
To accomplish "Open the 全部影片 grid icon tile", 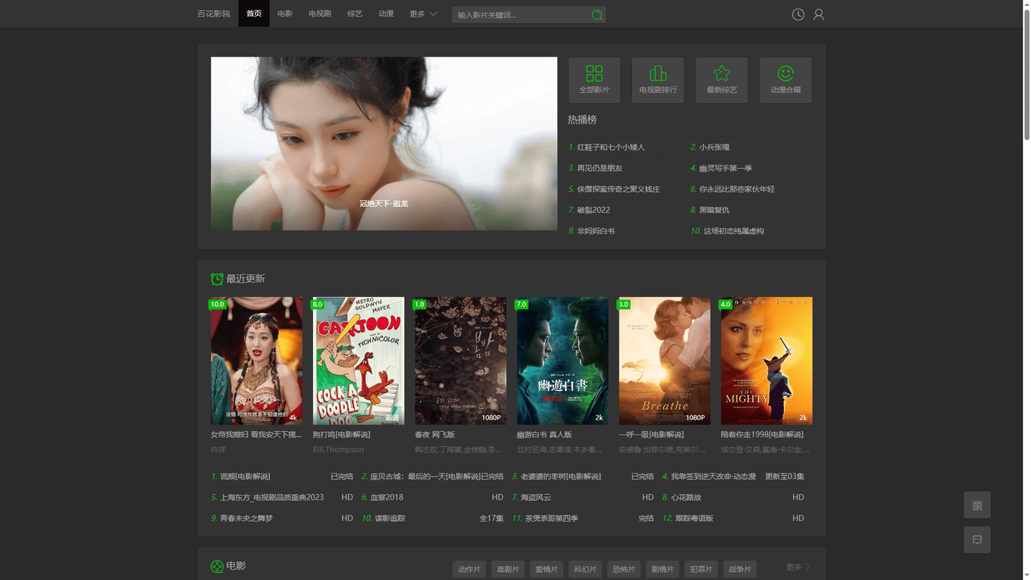I will (594, 80).
